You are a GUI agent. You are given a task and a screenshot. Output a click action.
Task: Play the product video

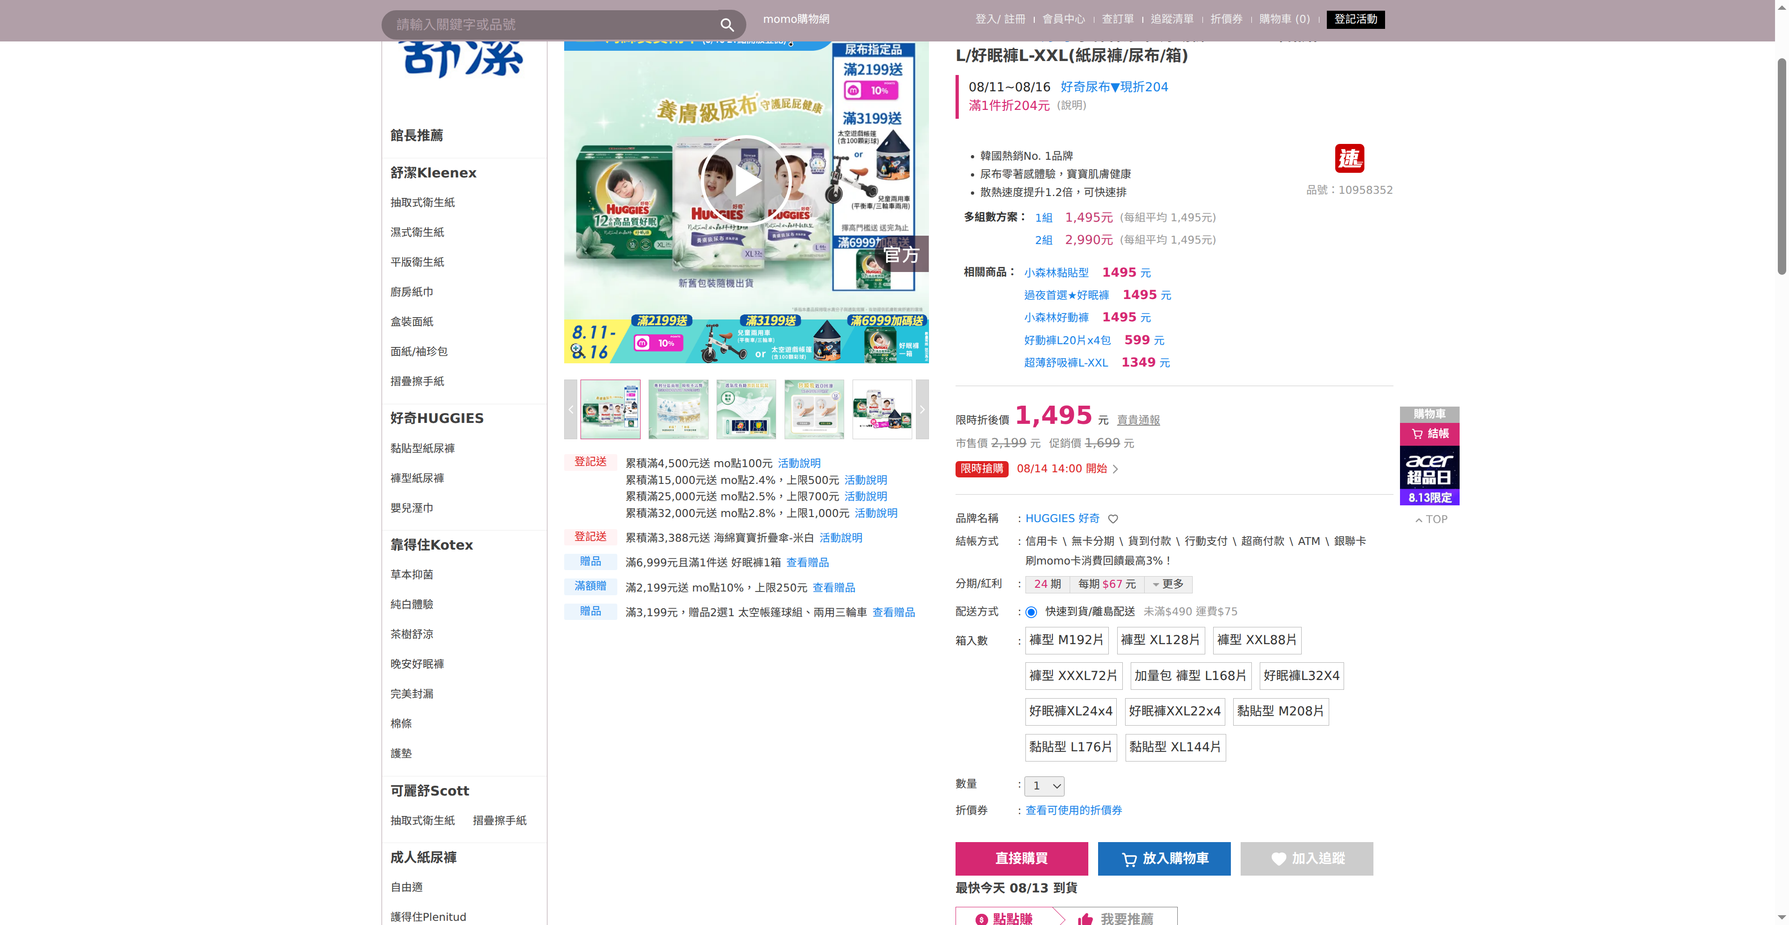pos(746,181)
